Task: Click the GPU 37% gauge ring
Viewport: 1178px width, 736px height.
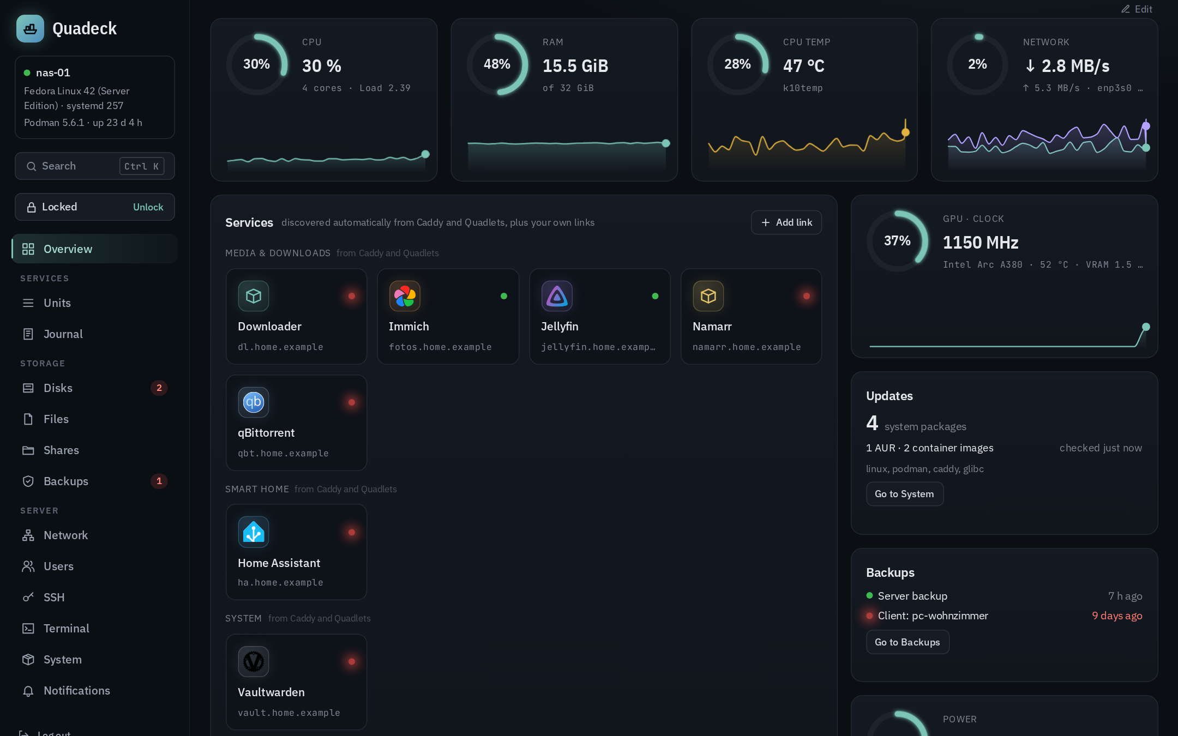Action: 898,241
